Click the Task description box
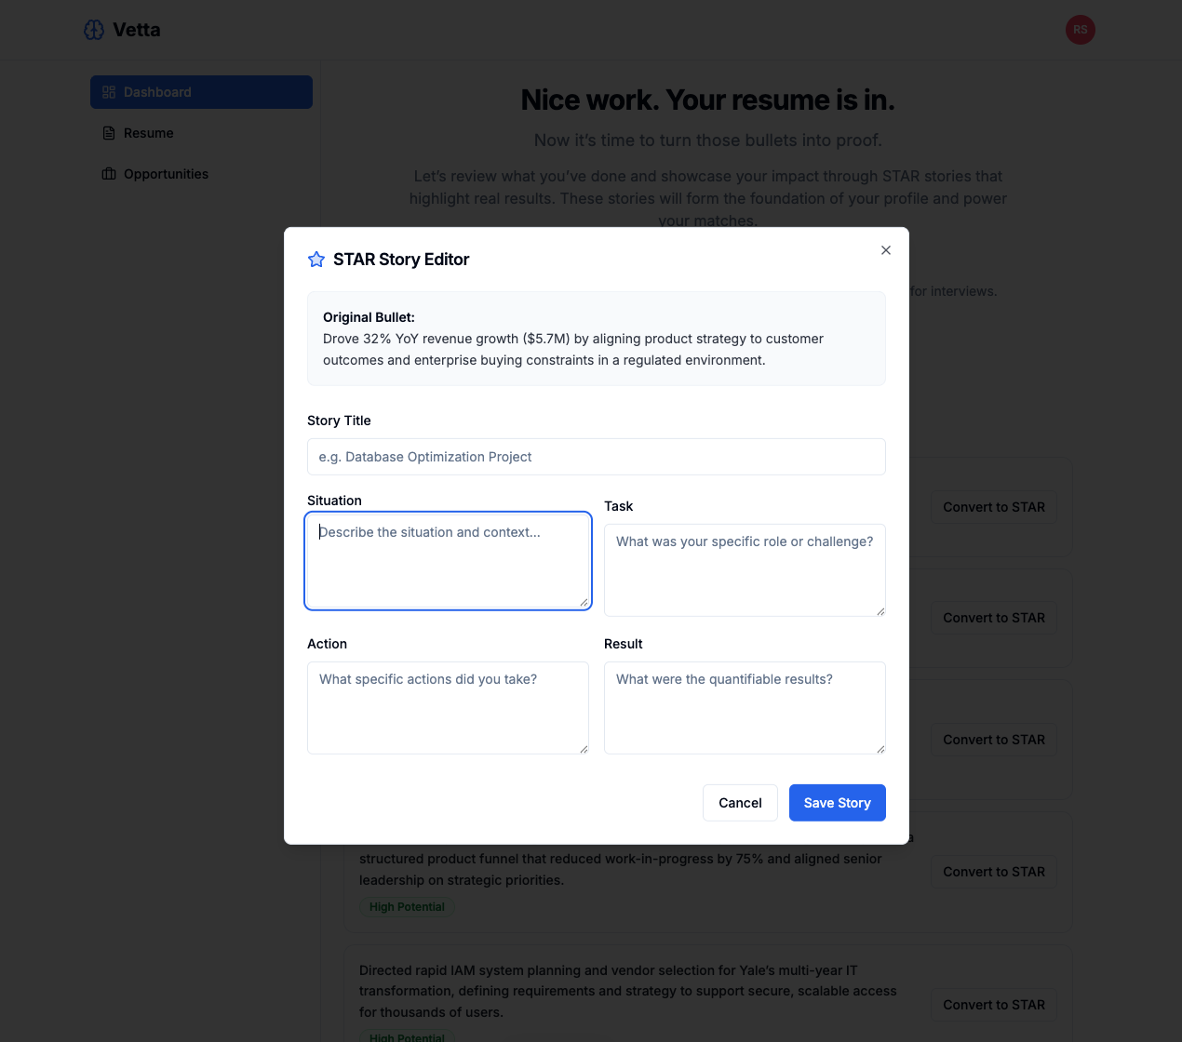Viewport: 1182px width, 1042px height. pos(744,568)
